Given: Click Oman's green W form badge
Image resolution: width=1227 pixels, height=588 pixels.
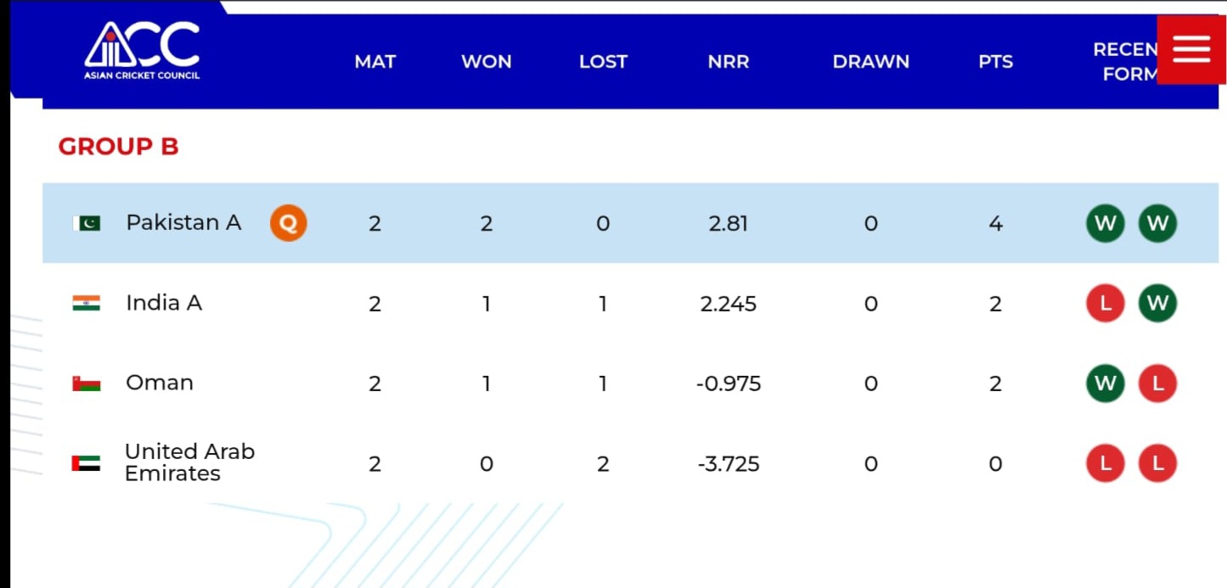Looking at the screenshot, I should click(1105, 384).
